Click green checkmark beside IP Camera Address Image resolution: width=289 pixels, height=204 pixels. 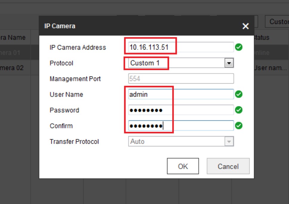pyautogui.click(x=238, y=47)
